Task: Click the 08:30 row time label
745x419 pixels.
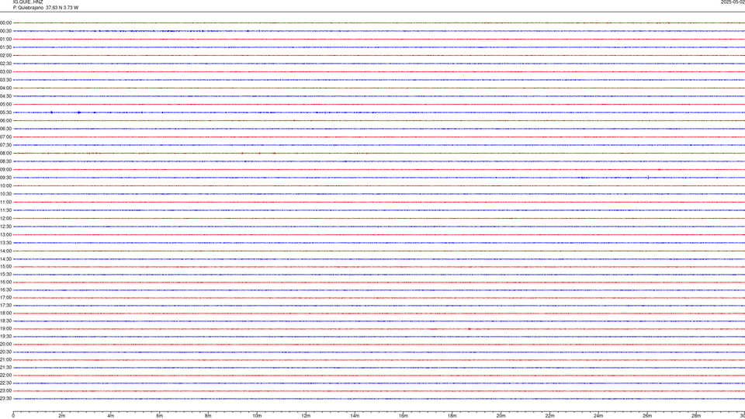Action: [x=5, y=161]
